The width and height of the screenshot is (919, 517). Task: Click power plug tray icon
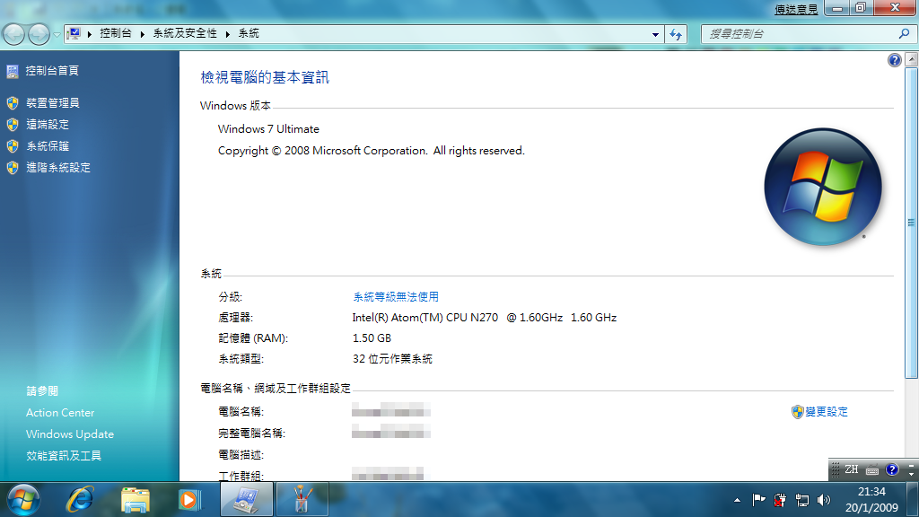[x=780, y=500]
